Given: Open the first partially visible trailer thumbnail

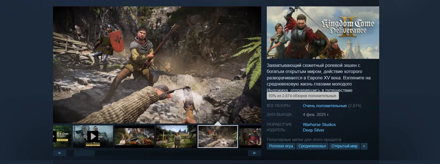Looking at the screenshot, I should click(62, 136).
